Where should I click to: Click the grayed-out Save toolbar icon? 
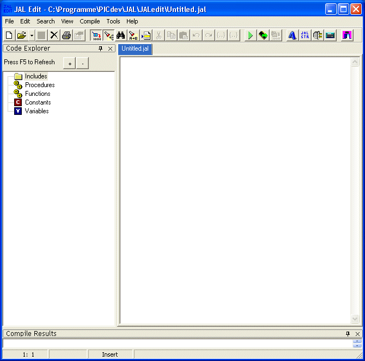(x=41, y=35)
